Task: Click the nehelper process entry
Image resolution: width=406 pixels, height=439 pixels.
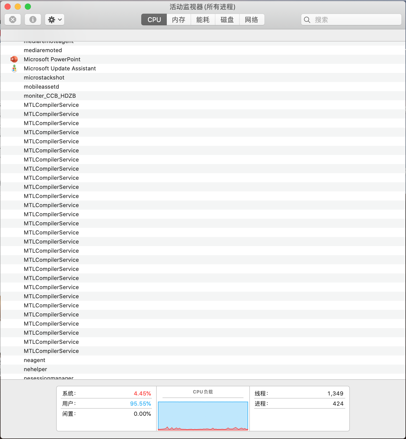Action: click(35, 369)
